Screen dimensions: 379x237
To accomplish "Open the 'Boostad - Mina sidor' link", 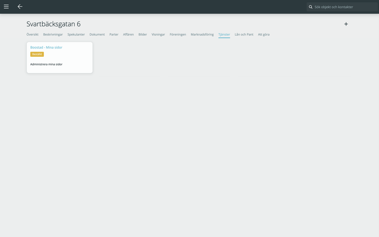I will pyautogui.click(x=46, y=47).
